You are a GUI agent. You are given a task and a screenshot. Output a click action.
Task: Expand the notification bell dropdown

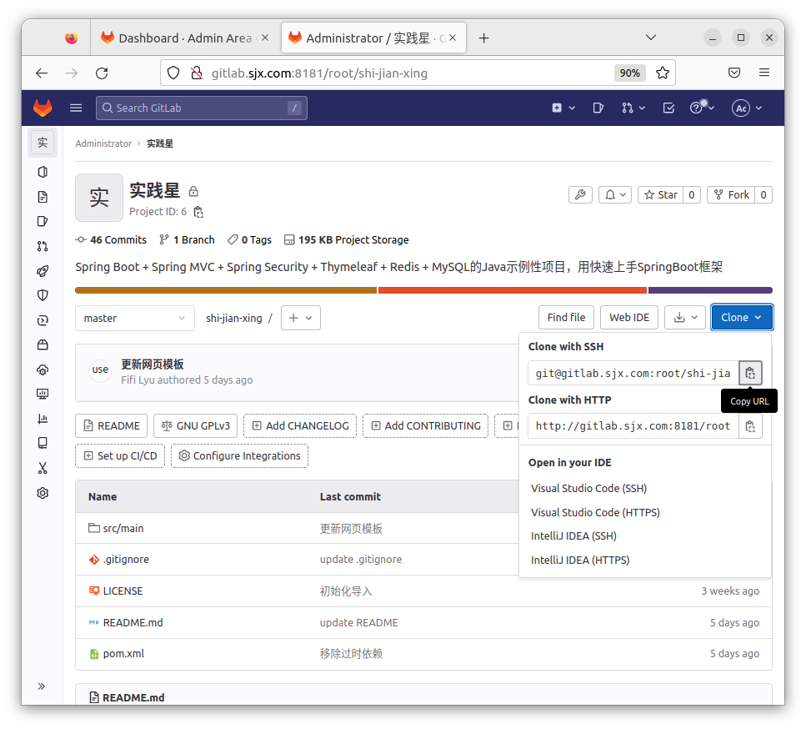click(616, 194)
